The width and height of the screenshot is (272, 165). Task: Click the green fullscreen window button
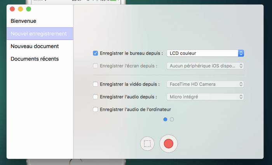(28, 9)
